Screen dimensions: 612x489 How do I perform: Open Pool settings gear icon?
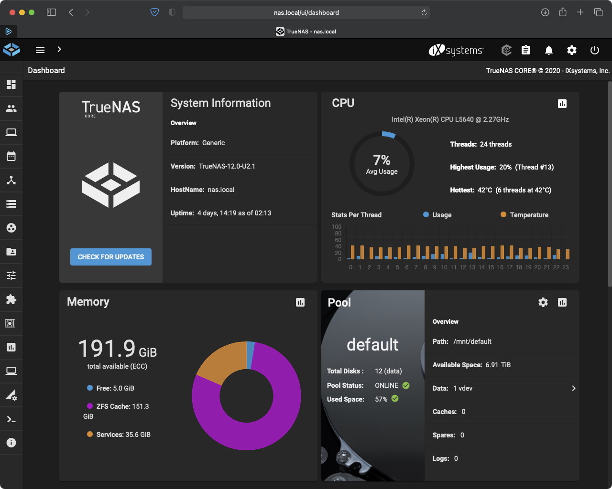pyautogui.click(x=543, y=302)
